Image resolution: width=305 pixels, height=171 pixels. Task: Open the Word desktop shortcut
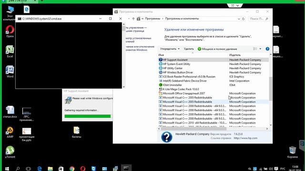point(10,72)
